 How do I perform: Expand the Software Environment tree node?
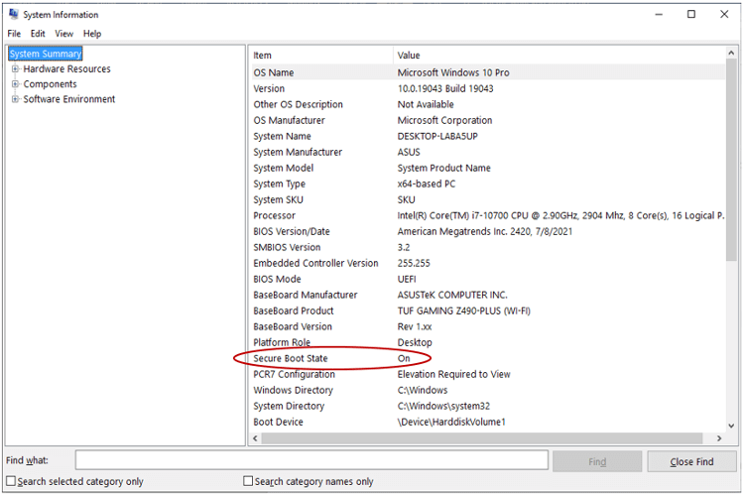coord(15,99)
